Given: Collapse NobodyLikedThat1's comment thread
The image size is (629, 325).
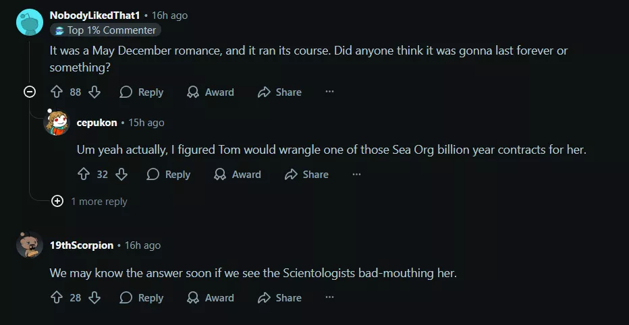Looking at the screenshot, I should point(30,92).
